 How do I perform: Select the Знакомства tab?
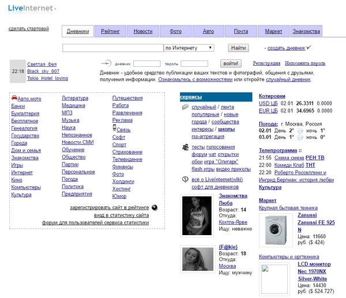coord(306,31)
